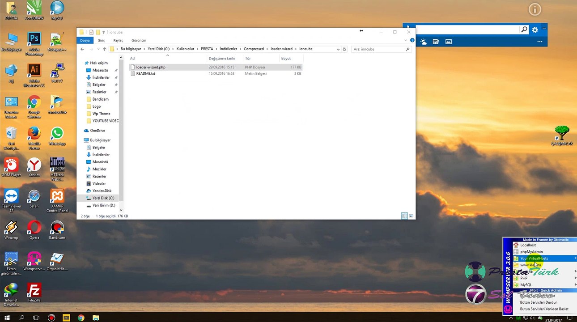The height and width of the screenshot is (322, 577).
Task: Select the README.txt file
Action: [146, 73]
